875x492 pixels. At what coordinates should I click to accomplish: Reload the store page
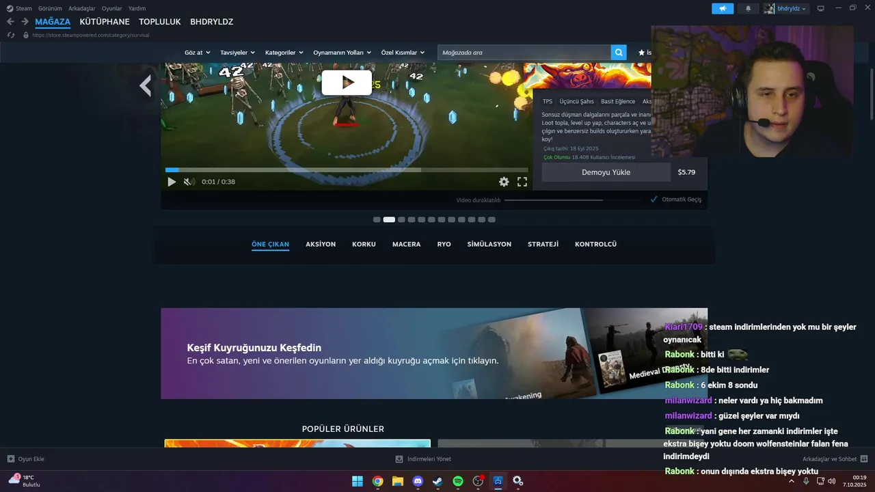click(x=10, y=35)
